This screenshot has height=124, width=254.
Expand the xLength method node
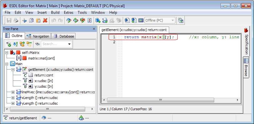13,98
